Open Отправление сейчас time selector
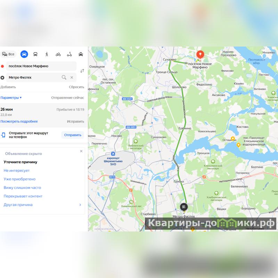The height and width of the screenshot is (278, 278). [67, 98]
